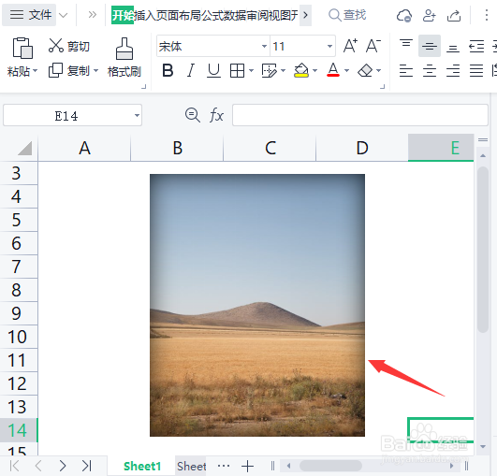Increase font size with A+ icon
The height and width of the screenshot is (476, 497).
tap(351, 46)
